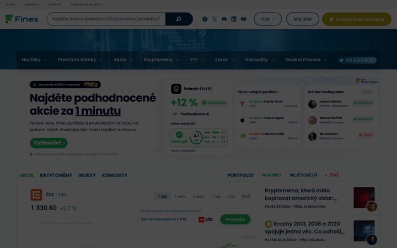397x248 pixels.
Task: Open the PORTFOLIO tab
Action: [240, 175]
